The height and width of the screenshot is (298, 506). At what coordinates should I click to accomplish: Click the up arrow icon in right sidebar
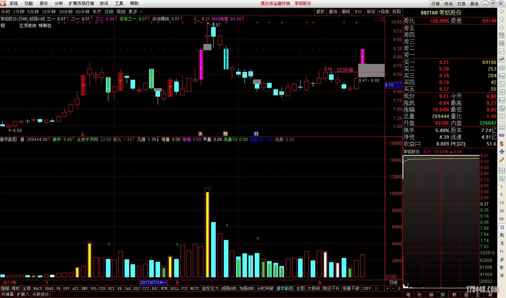502,19
